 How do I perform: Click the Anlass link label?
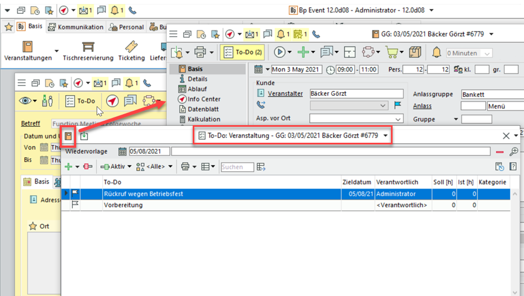coord(422,106)
